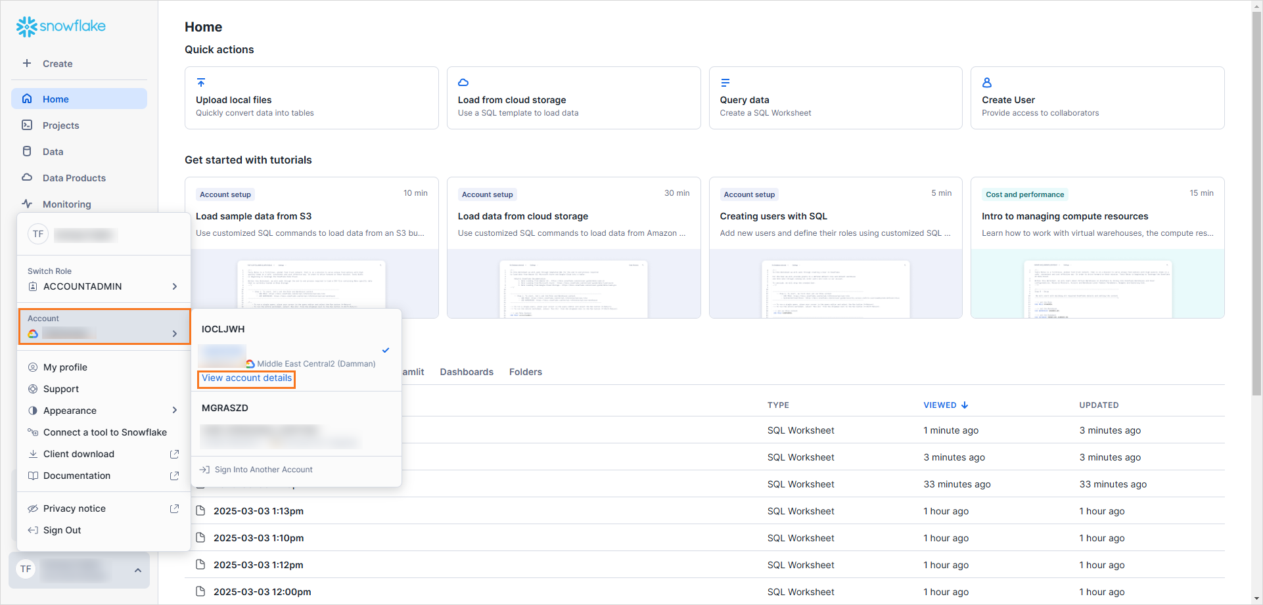Open Projects in the sidebar
This screenshot has height=605, width=1263.
pos(79,125)
